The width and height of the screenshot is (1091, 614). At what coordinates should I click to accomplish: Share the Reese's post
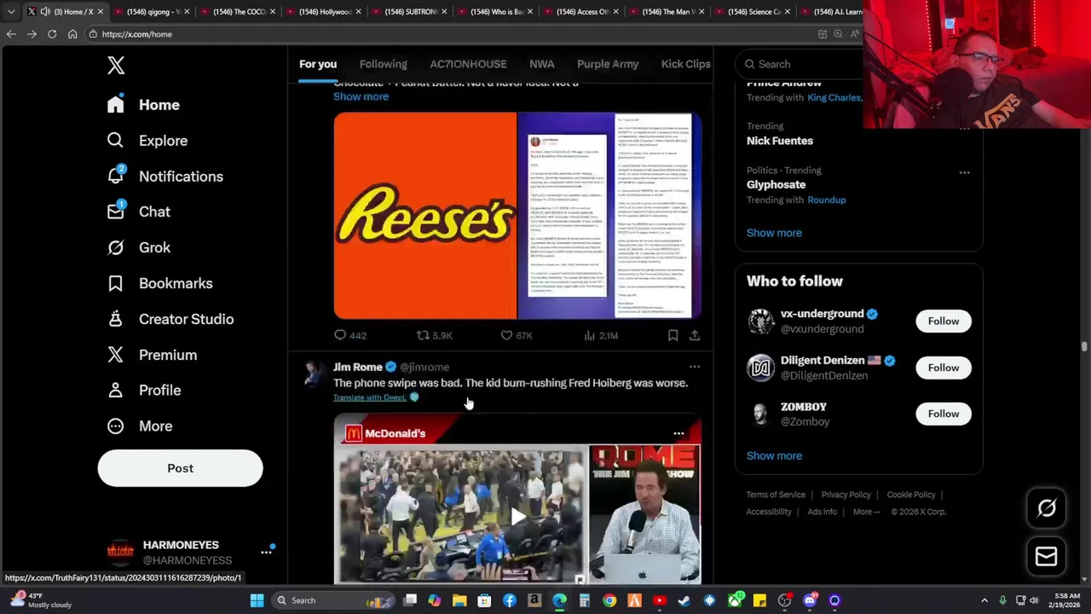pyautogui.click(x=695, y=336)
